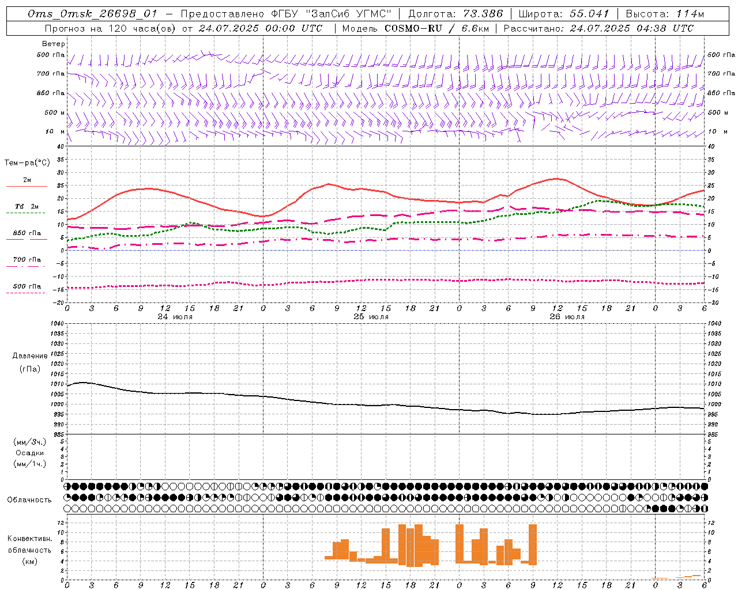Image resolution: width=738 pixels, height=590 pixels.
Task: Click the Ветер wind panel label
Action: (x=54, y=44)
